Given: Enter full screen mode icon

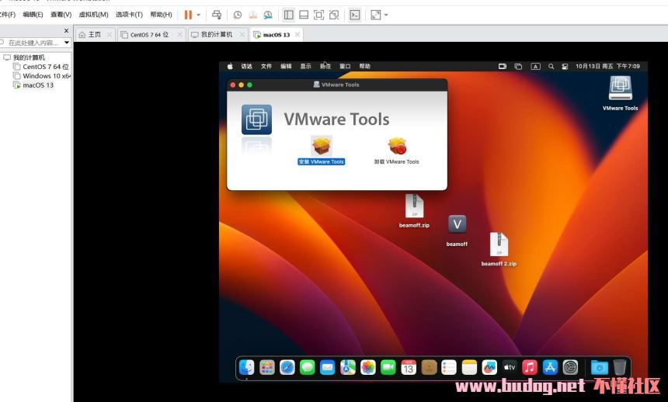Looking at the screenshot, I should click(x=318, y=15).
